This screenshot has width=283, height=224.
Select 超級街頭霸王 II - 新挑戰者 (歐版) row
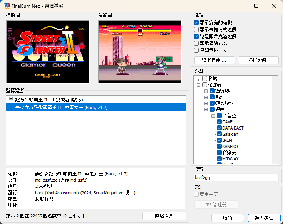pos(96,100)
